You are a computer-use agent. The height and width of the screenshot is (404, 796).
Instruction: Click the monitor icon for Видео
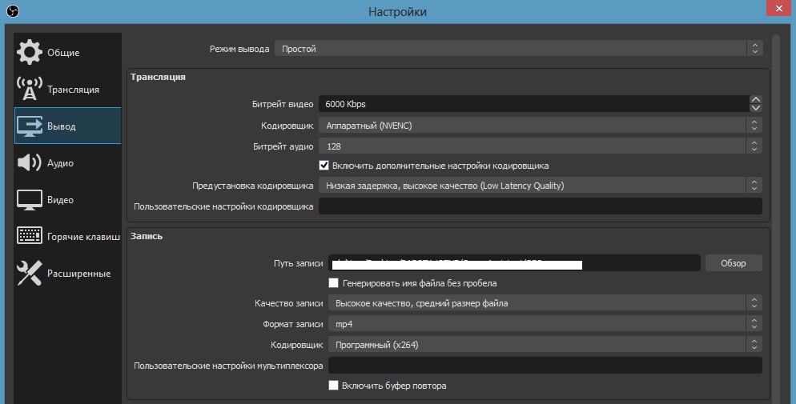(30, 200)
